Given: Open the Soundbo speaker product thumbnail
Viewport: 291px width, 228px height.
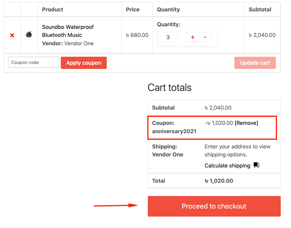Looking at the screenshot, I should (x=29, y=34).
